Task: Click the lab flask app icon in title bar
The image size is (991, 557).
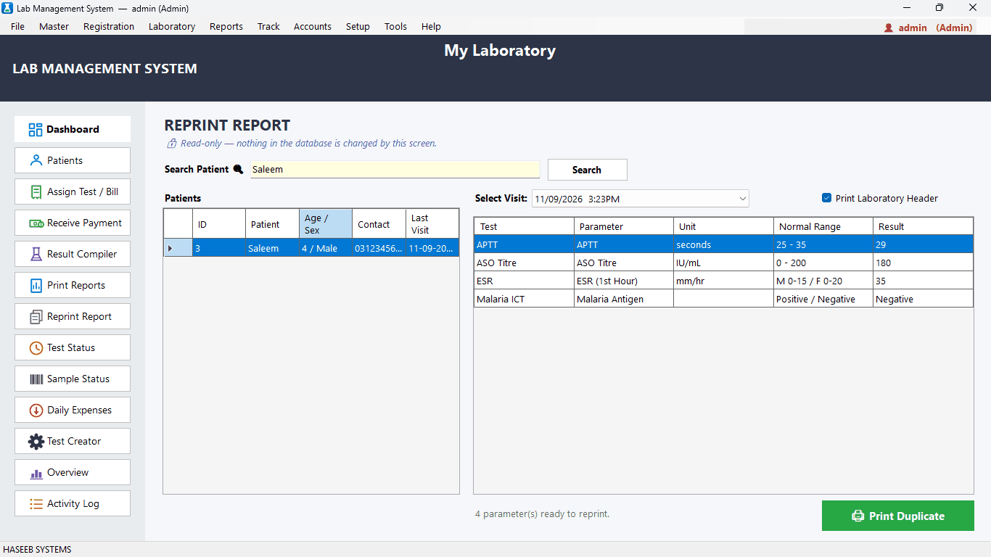Action: 7,8
